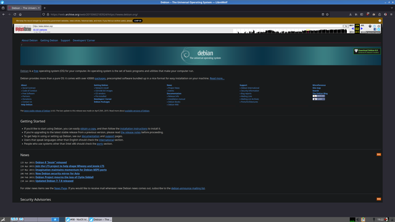This screenshot has width=395, height=222.
Task: Click the Wayback Machine logo
Action: pos(23,29)
